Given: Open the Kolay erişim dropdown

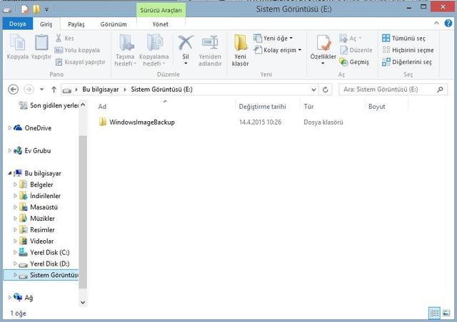Looking at the screenshot, I should pyautogui.click(x=278, y=50).
